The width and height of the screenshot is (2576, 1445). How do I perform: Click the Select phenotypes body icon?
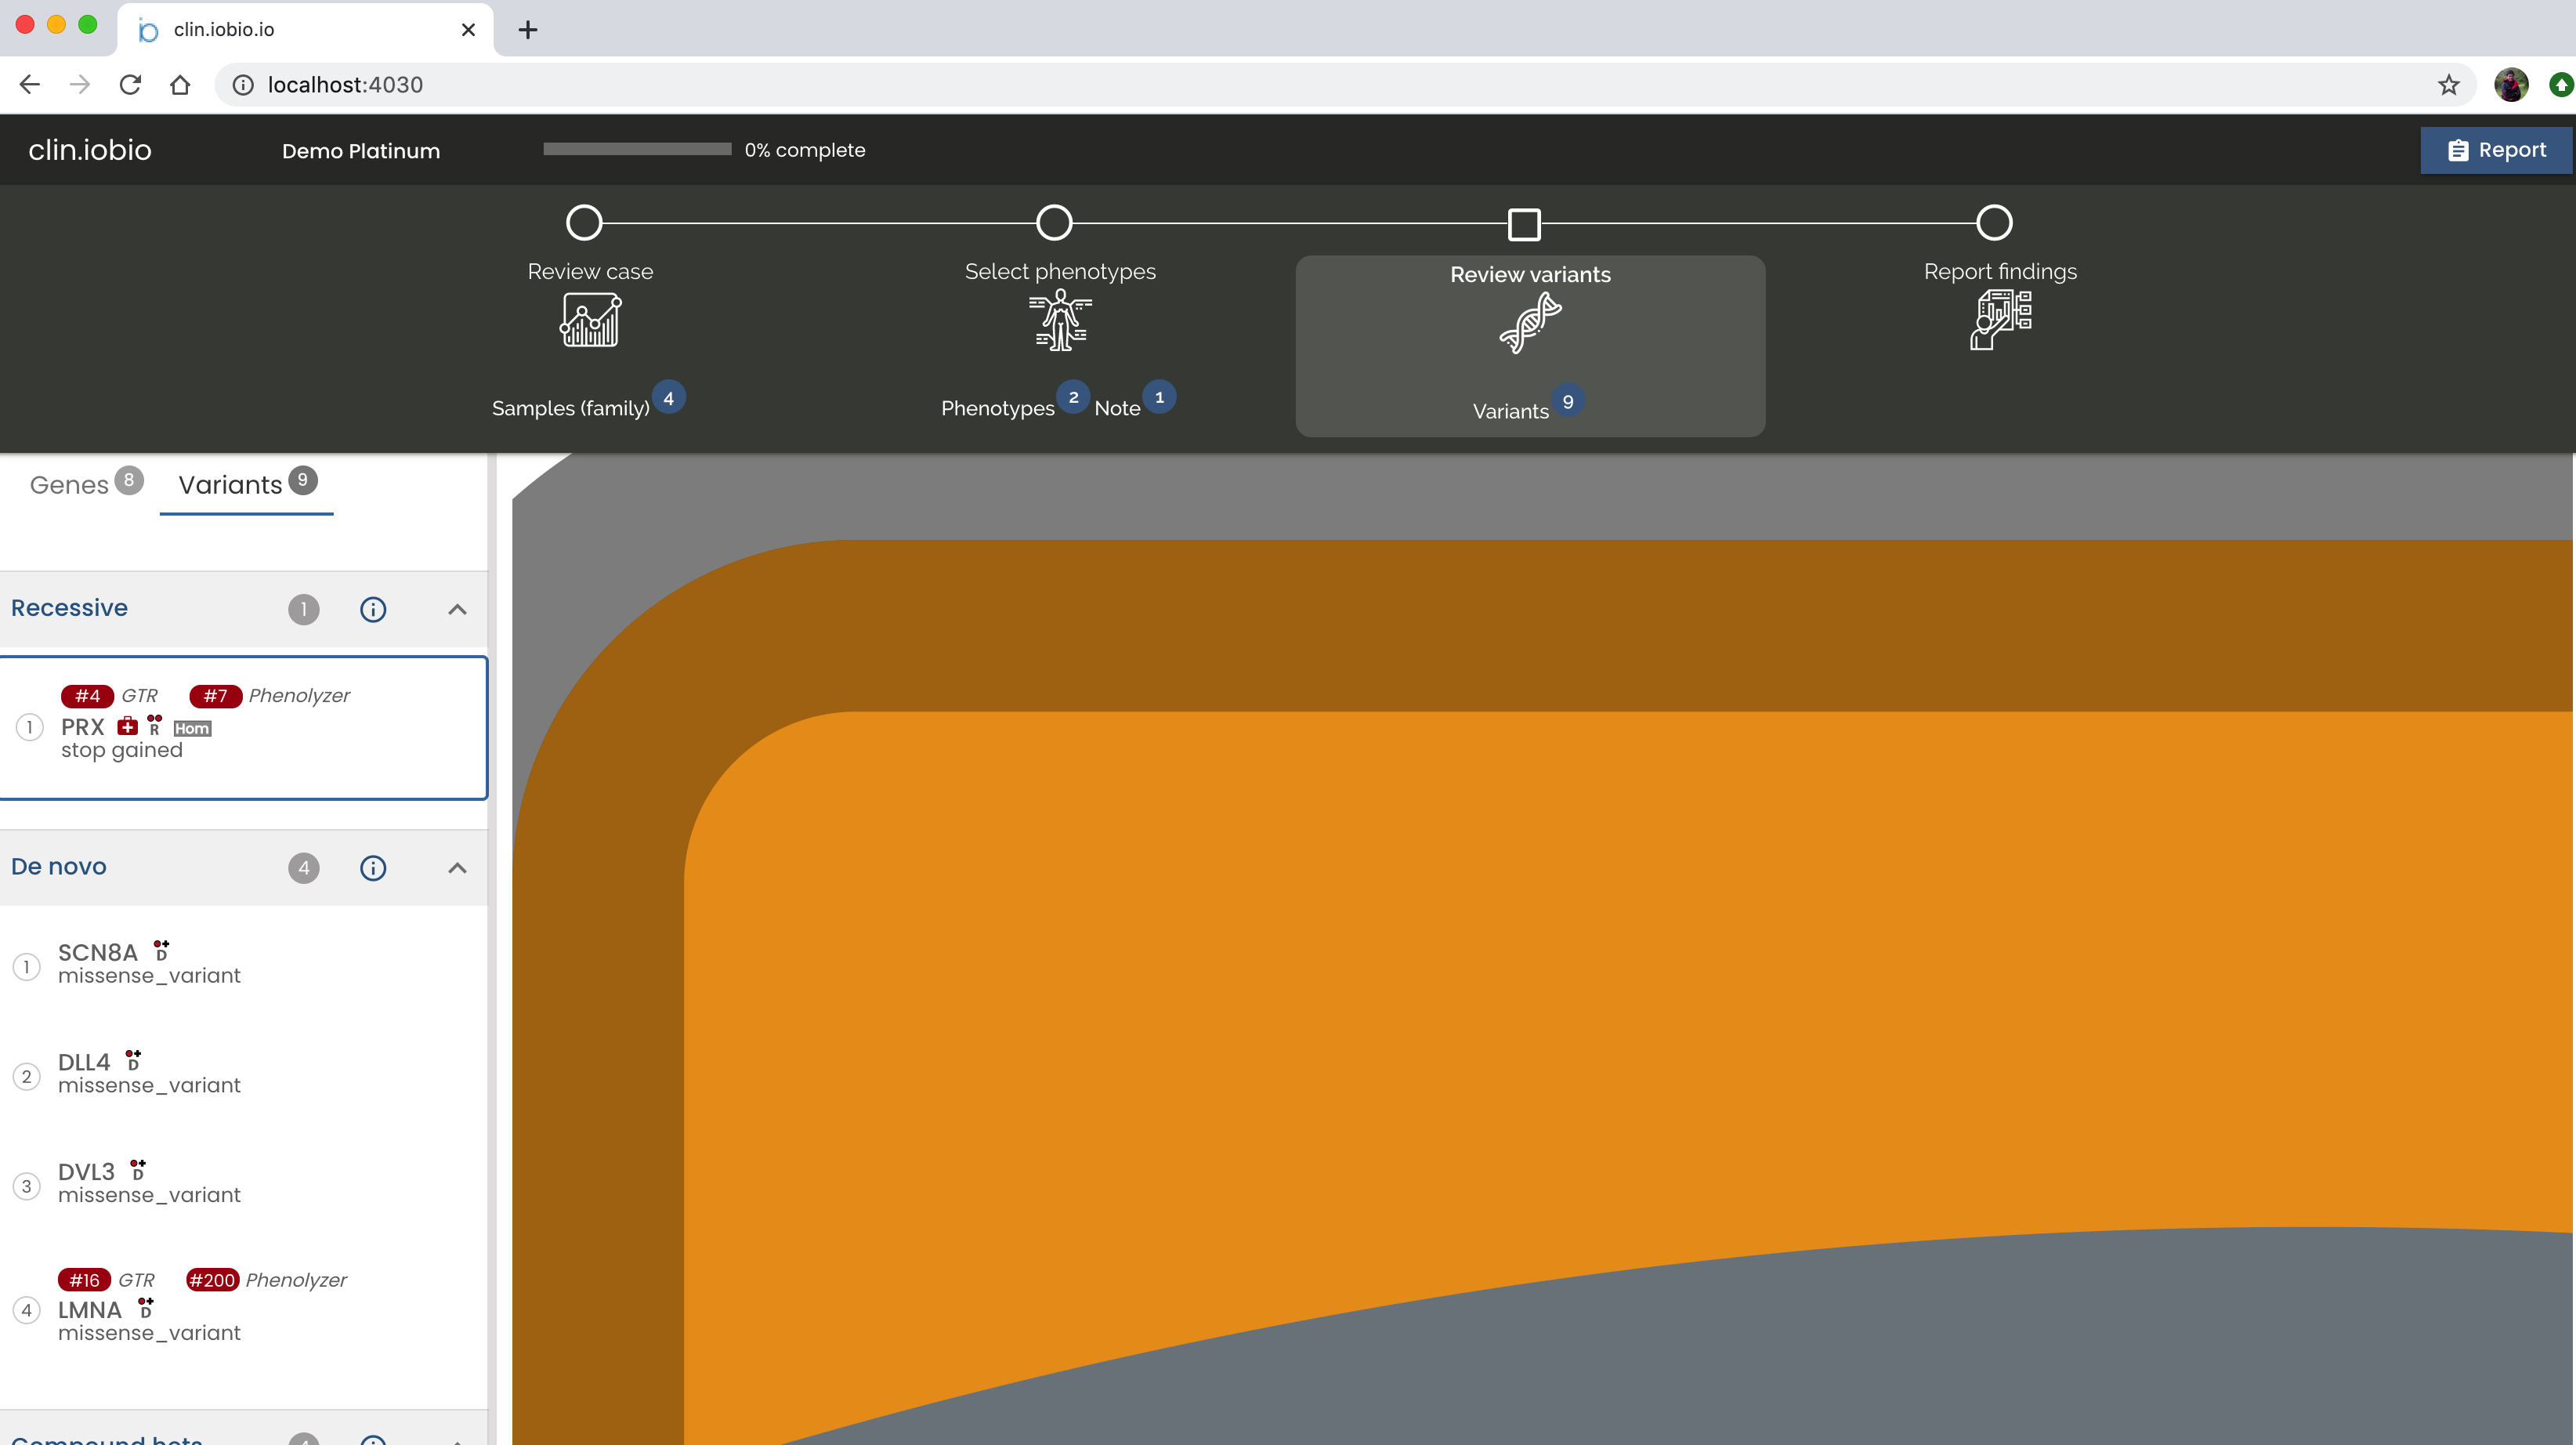coord(1059,320)
